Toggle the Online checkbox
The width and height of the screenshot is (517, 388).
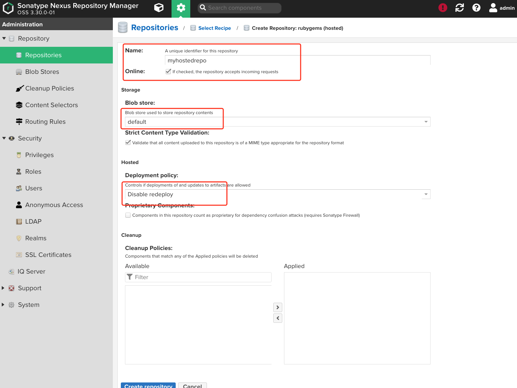[168, 71]
